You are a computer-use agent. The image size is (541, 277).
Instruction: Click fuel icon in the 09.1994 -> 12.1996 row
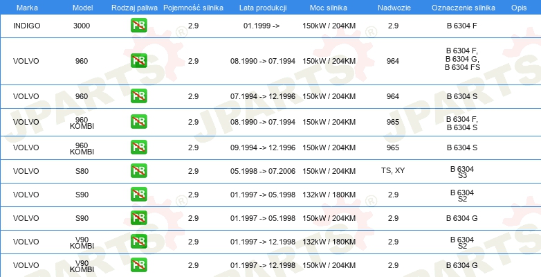(x=138, y=147)
